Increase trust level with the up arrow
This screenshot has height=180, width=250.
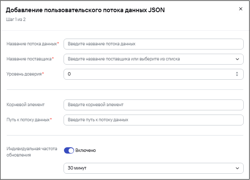(x=237, y=73)
